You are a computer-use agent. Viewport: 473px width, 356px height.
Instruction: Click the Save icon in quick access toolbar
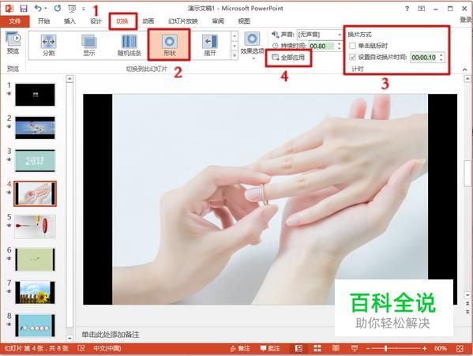click(23, 9)
